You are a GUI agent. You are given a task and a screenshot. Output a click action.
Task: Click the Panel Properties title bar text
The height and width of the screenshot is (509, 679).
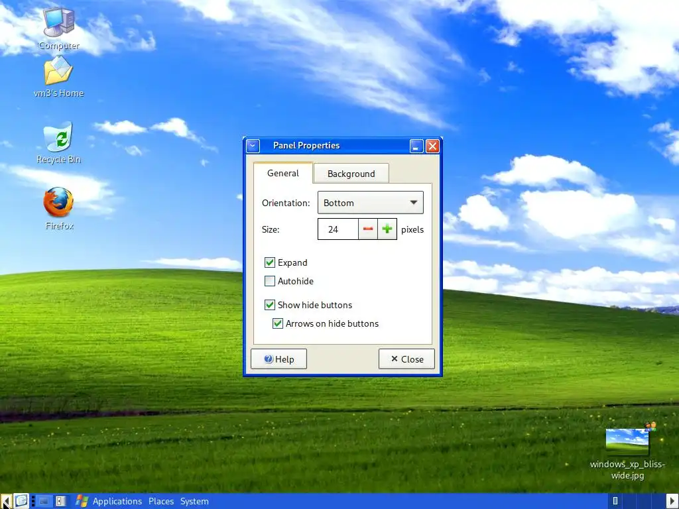tap(306, 145)
